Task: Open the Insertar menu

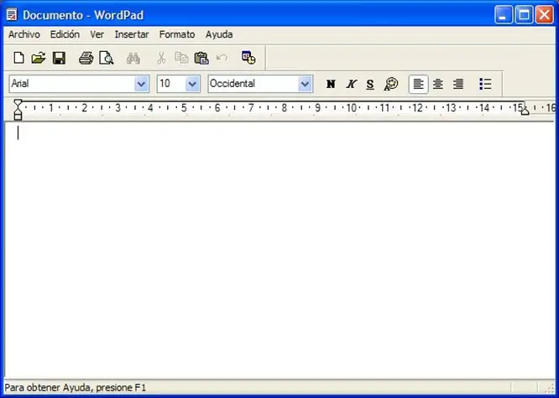Action: 132,34
